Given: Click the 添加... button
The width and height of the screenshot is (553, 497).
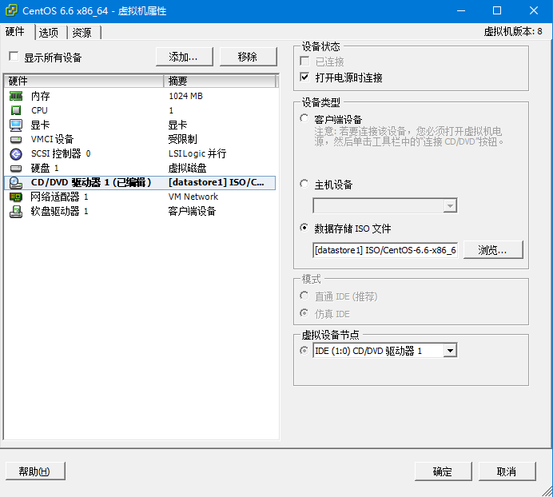Looking at the screenshot, I should (x=185, y=57).
